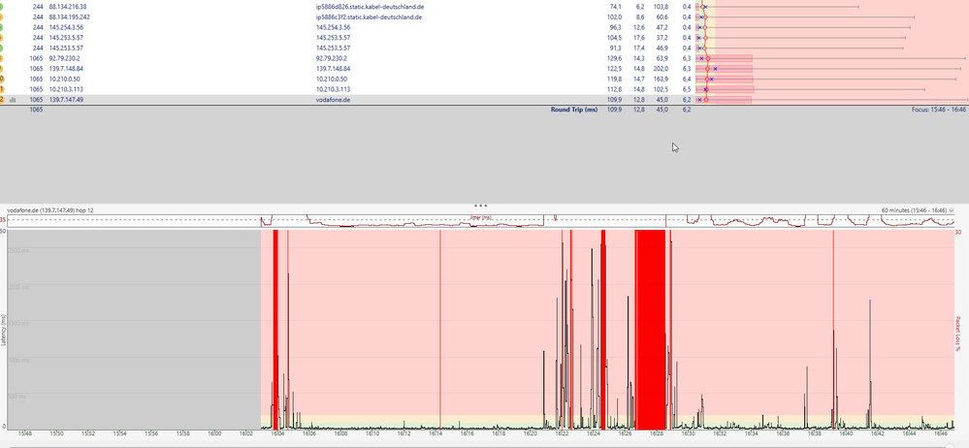Screen dimensions: 969x448
Task: Click the 104,5 value in the first 145.253.5.57 row
Action: pyautogui.click(x=614, y=38)
